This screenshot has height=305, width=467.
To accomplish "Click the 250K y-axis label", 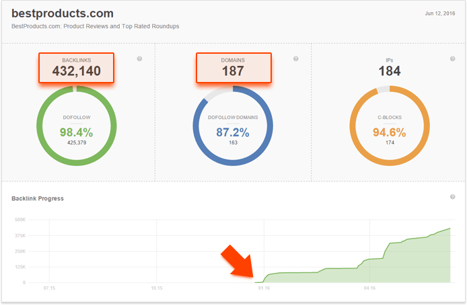I will [x=20, y=251].
